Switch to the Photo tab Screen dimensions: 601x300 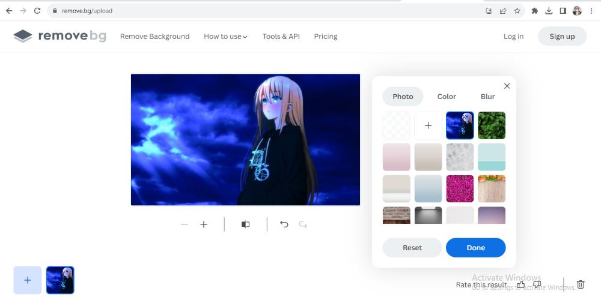pos(403,97)
